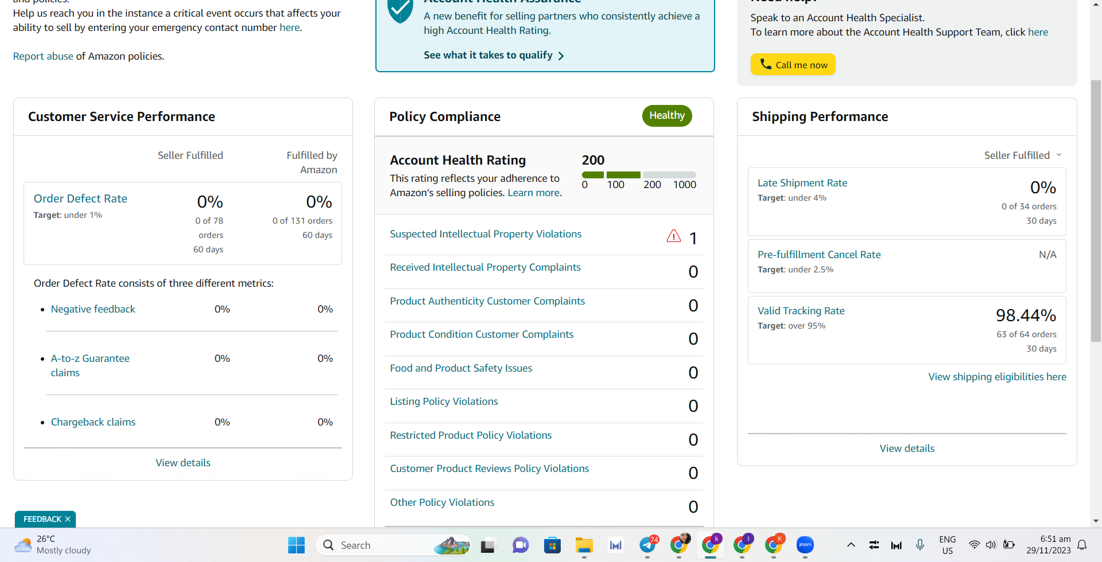Click the phone icon on Call me now
This screenshot has width=1102, height=562.
[x=766, y=64]
